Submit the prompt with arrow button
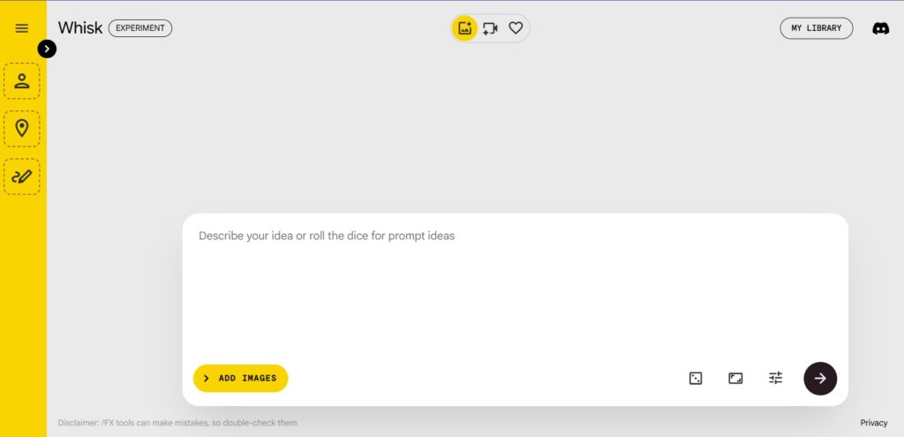Screen dimensions: 904x437 pyautogui.click(x=820, y=378)
